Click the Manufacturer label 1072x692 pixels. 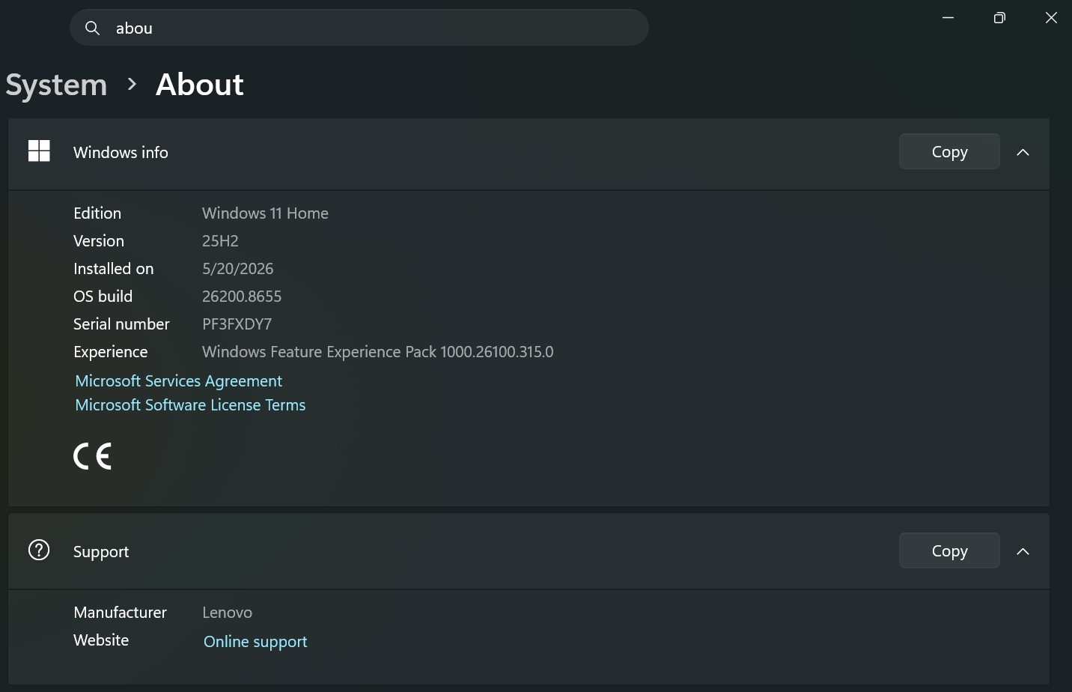click(x=120, y=613)
